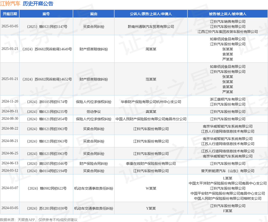Screen dimensions: 268x222
Task: Click the 历史开庭公告 heading
Action: 38,4
